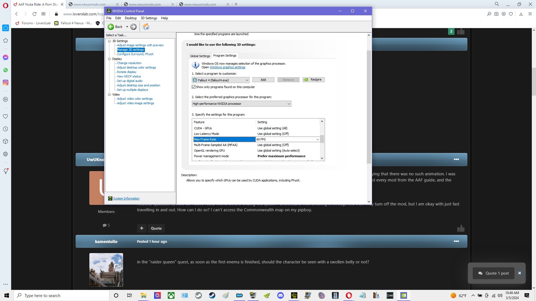Take a snapshot with Opera camera icon
This screenshot has width=536, height=301.
pos(496,14)
